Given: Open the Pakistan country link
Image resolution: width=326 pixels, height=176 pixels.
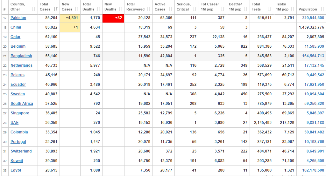Looking at the screenshot, I should point(18,18).
